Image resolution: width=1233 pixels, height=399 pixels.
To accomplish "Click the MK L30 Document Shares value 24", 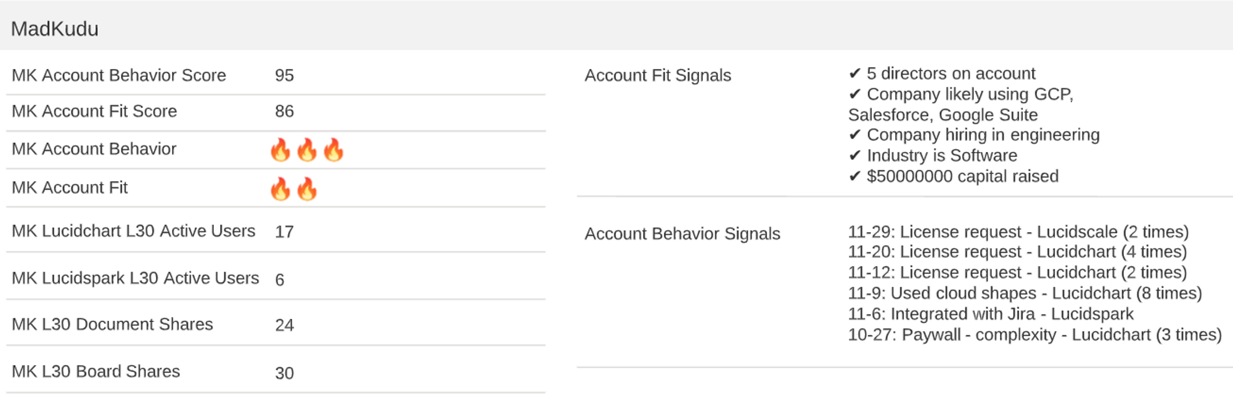I will 284,325.
